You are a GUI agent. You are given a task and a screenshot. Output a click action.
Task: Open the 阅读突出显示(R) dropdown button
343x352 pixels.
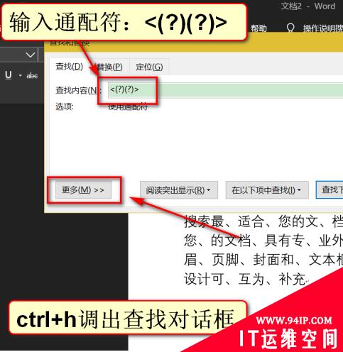(x=179, y=190)
